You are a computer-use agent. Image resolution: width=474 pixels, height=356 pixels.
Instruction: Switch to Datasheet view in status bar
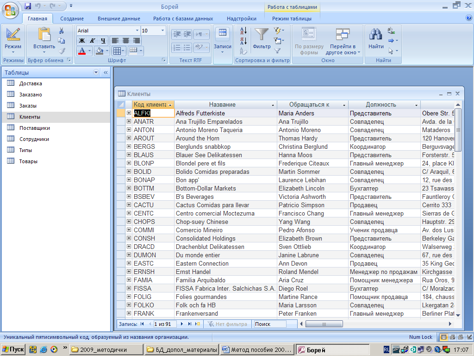[444, 337]
